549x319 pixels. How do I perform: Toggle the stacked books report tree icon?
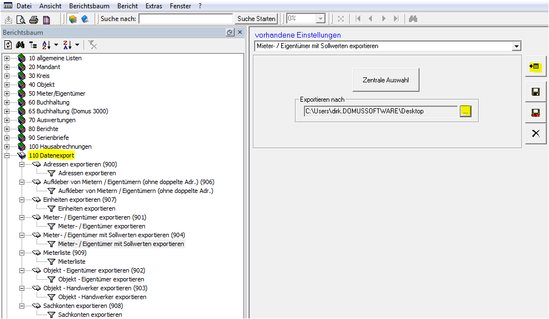73,19
